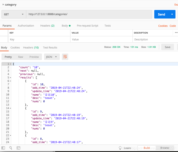
Task: Select the Raw view mode
Action: [x=20, y=57]
